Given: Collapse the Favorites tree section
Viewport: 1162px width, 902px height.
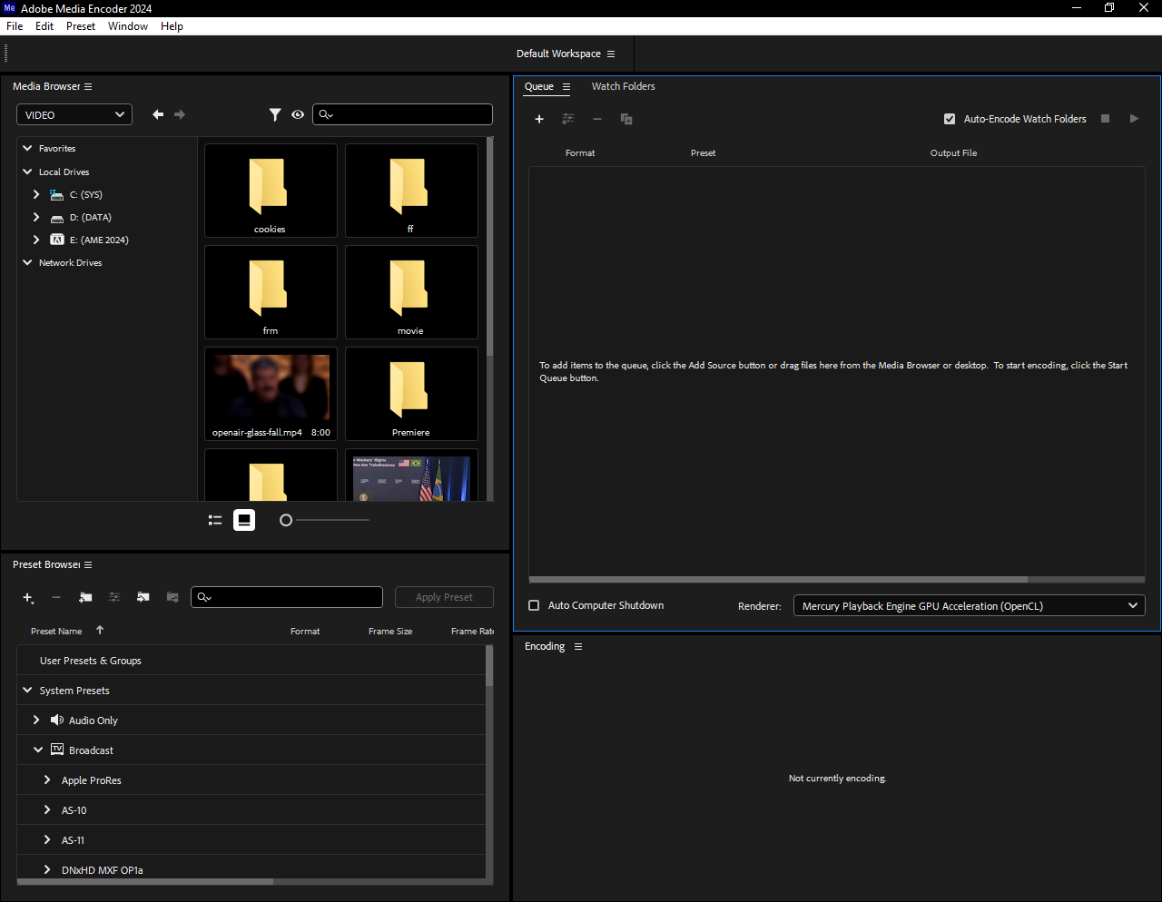Looking at the screenshot, I should tap(28, 148).
